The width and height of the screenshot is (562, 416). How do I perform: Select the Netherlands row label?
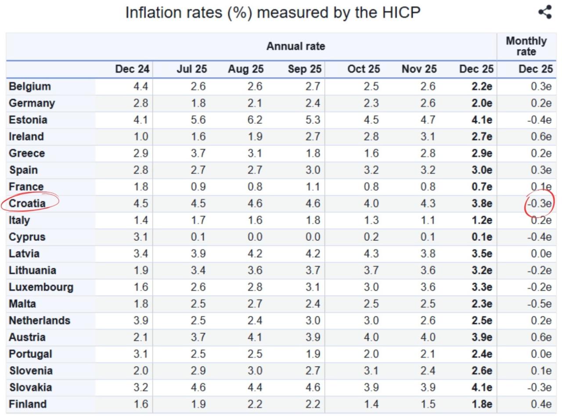tap(40, 320)
